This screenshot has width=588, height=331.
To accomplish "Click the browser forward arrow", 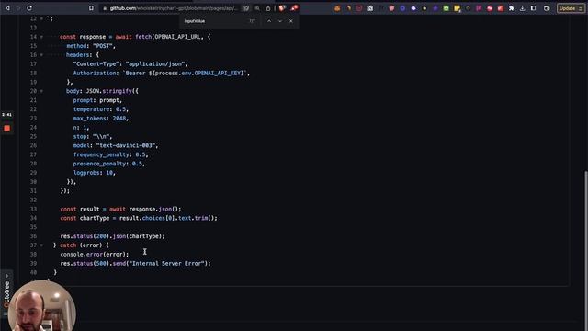I will pyautogui.click(x=18, y=8).
